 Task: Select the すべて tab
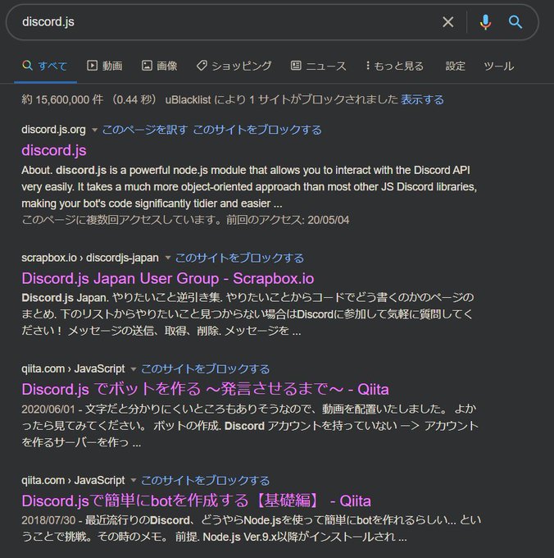click(45, 66)
